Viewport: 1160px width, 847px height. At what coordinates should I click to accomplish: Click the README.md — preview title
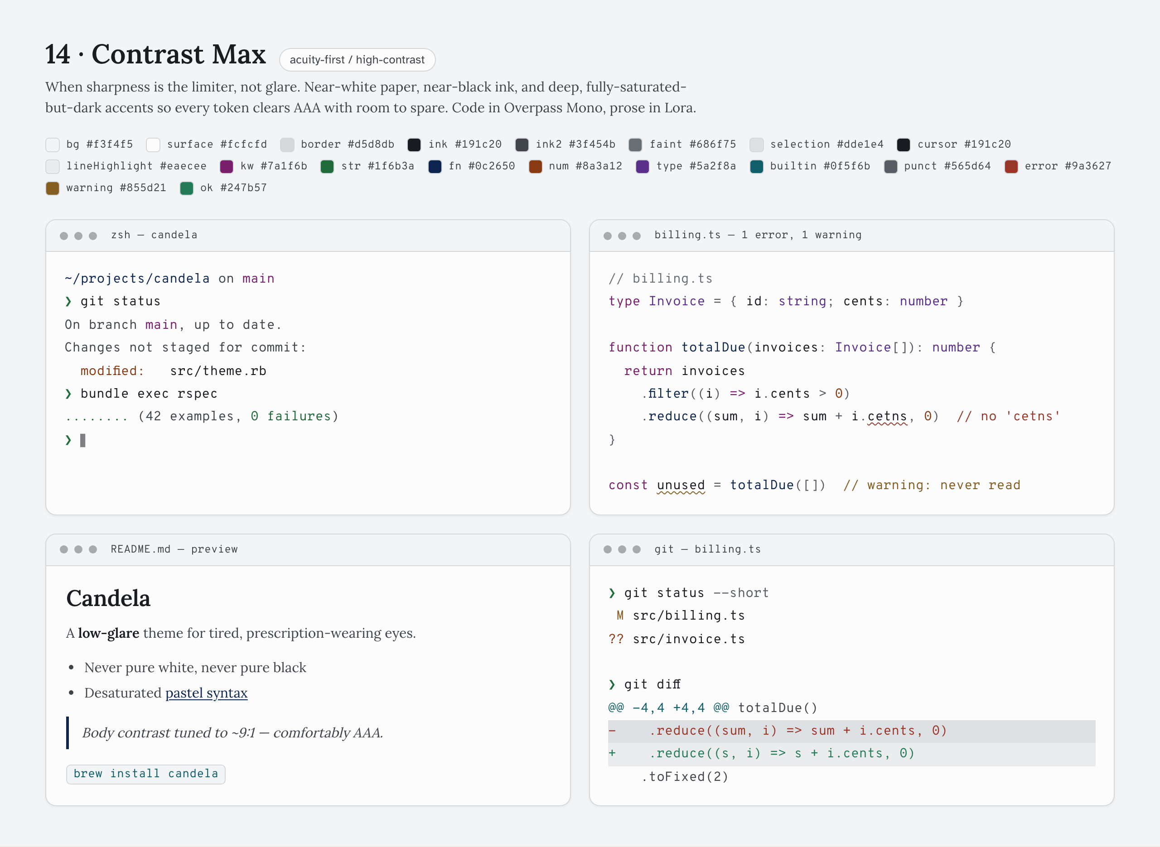point(174,549)
